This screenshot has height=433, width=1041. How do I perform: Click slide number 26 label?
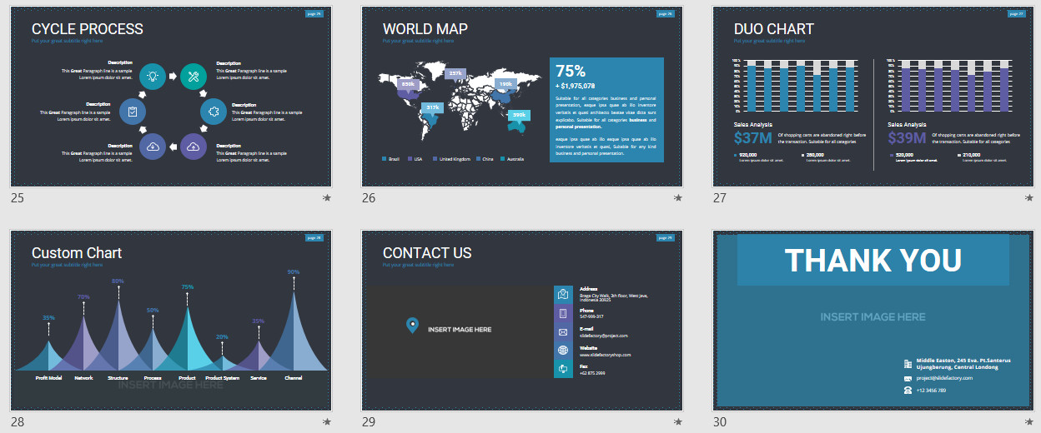pyautogui.click(x=369, y=198)
